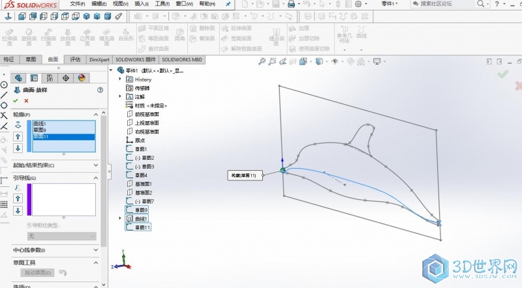Collapse the 轮廓(P) profiles section
Screen dimensions: 522x288
(x=96, y=115)
